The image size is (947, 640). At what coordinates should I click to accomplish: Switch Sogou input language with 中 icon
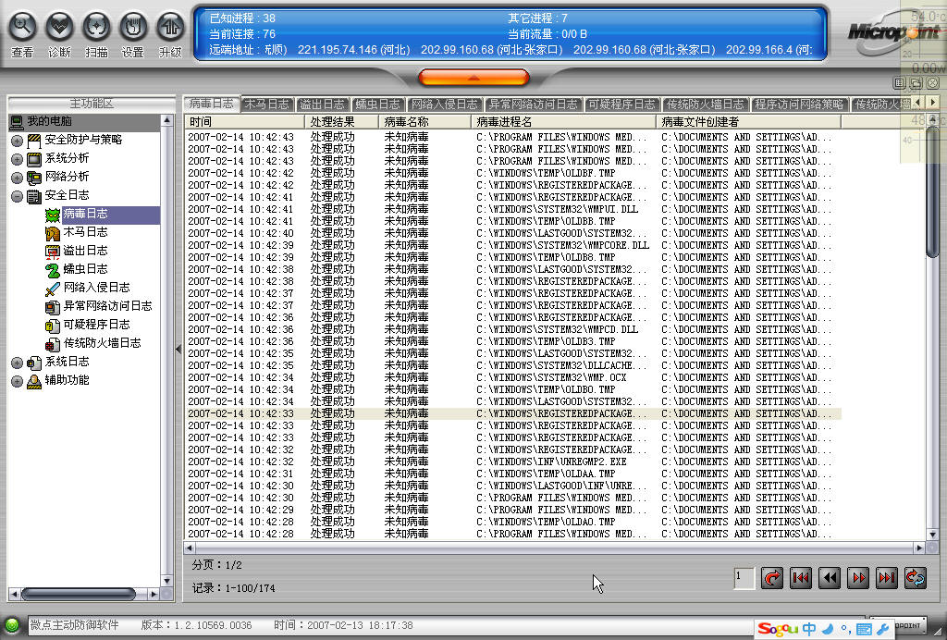pyautogui.click(x=808, y=629)
